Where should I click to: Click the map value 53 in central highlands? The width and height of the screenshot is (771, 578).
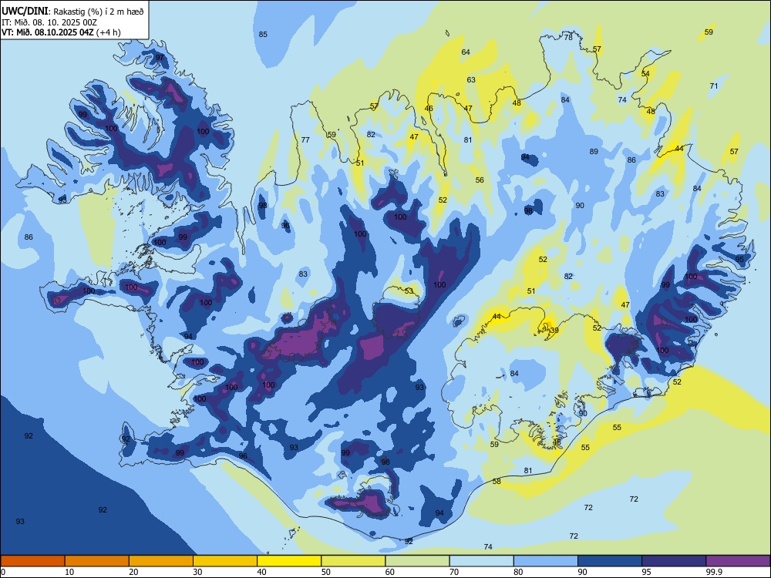[x=409, y=291]
